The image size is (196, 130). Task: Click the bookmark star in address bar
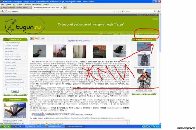(x=114, y=11)
